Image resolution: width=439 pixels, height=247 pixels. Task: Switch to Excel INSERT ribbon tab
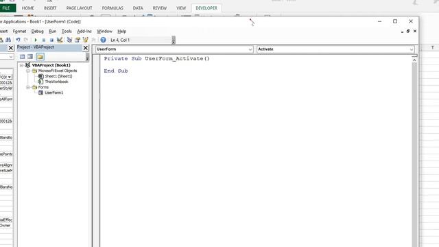click(x=50, y=8)
